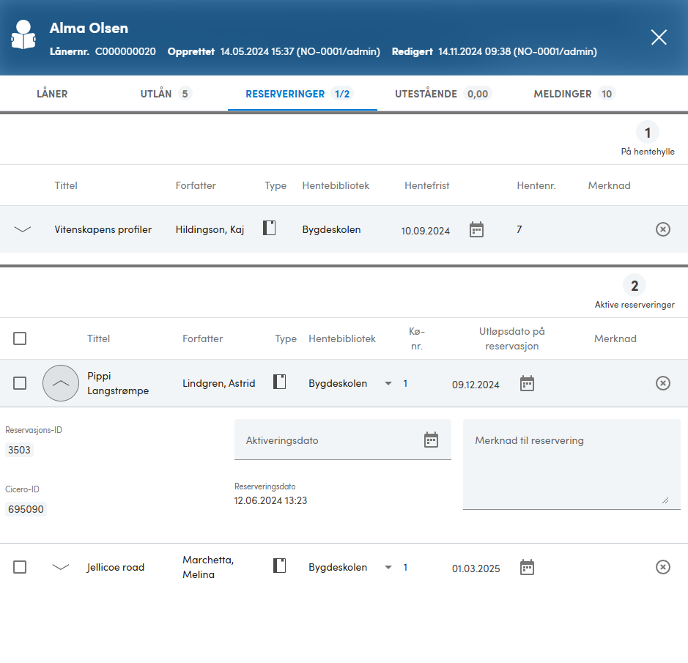Screen dimensions: 688x663
Task: Click the Cicero-ID value 695090
Action: 26,509
